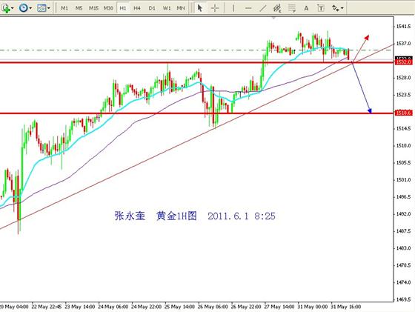Expand the arrows objects dropdown arrow
The height and width of the screenshot is (312, 415).
click(x=342, y=8)
